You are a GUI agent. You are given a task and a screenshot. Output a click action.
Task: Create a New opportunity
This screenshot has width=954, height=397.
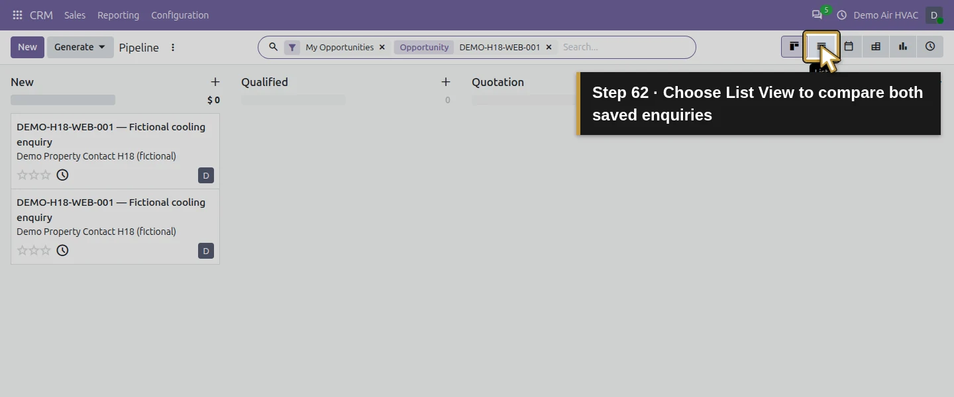pyautogui.click(x=27, y=47)
